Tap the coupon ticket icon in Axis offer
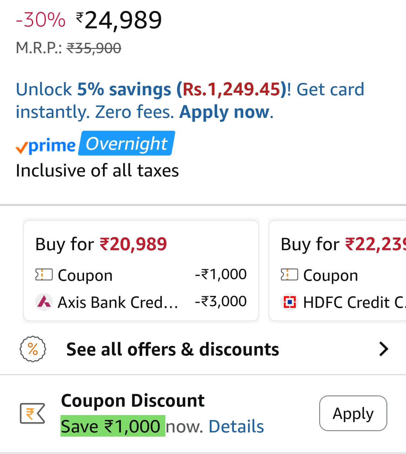This screenshot has height=454, width=406. [x=44, y=275]
